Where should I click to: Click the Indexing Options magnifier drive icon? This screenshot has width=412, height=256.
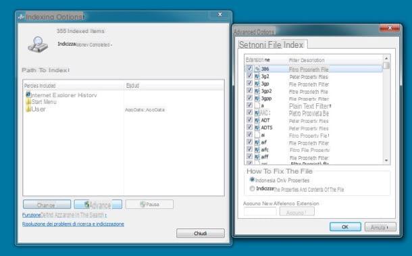pos(38,45)
